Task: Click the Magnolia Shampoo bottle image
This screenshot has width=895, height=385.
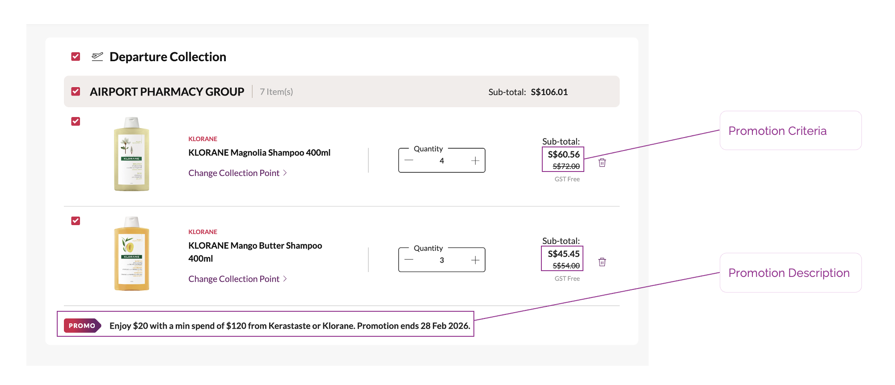Action: click(x=131, y=154)
